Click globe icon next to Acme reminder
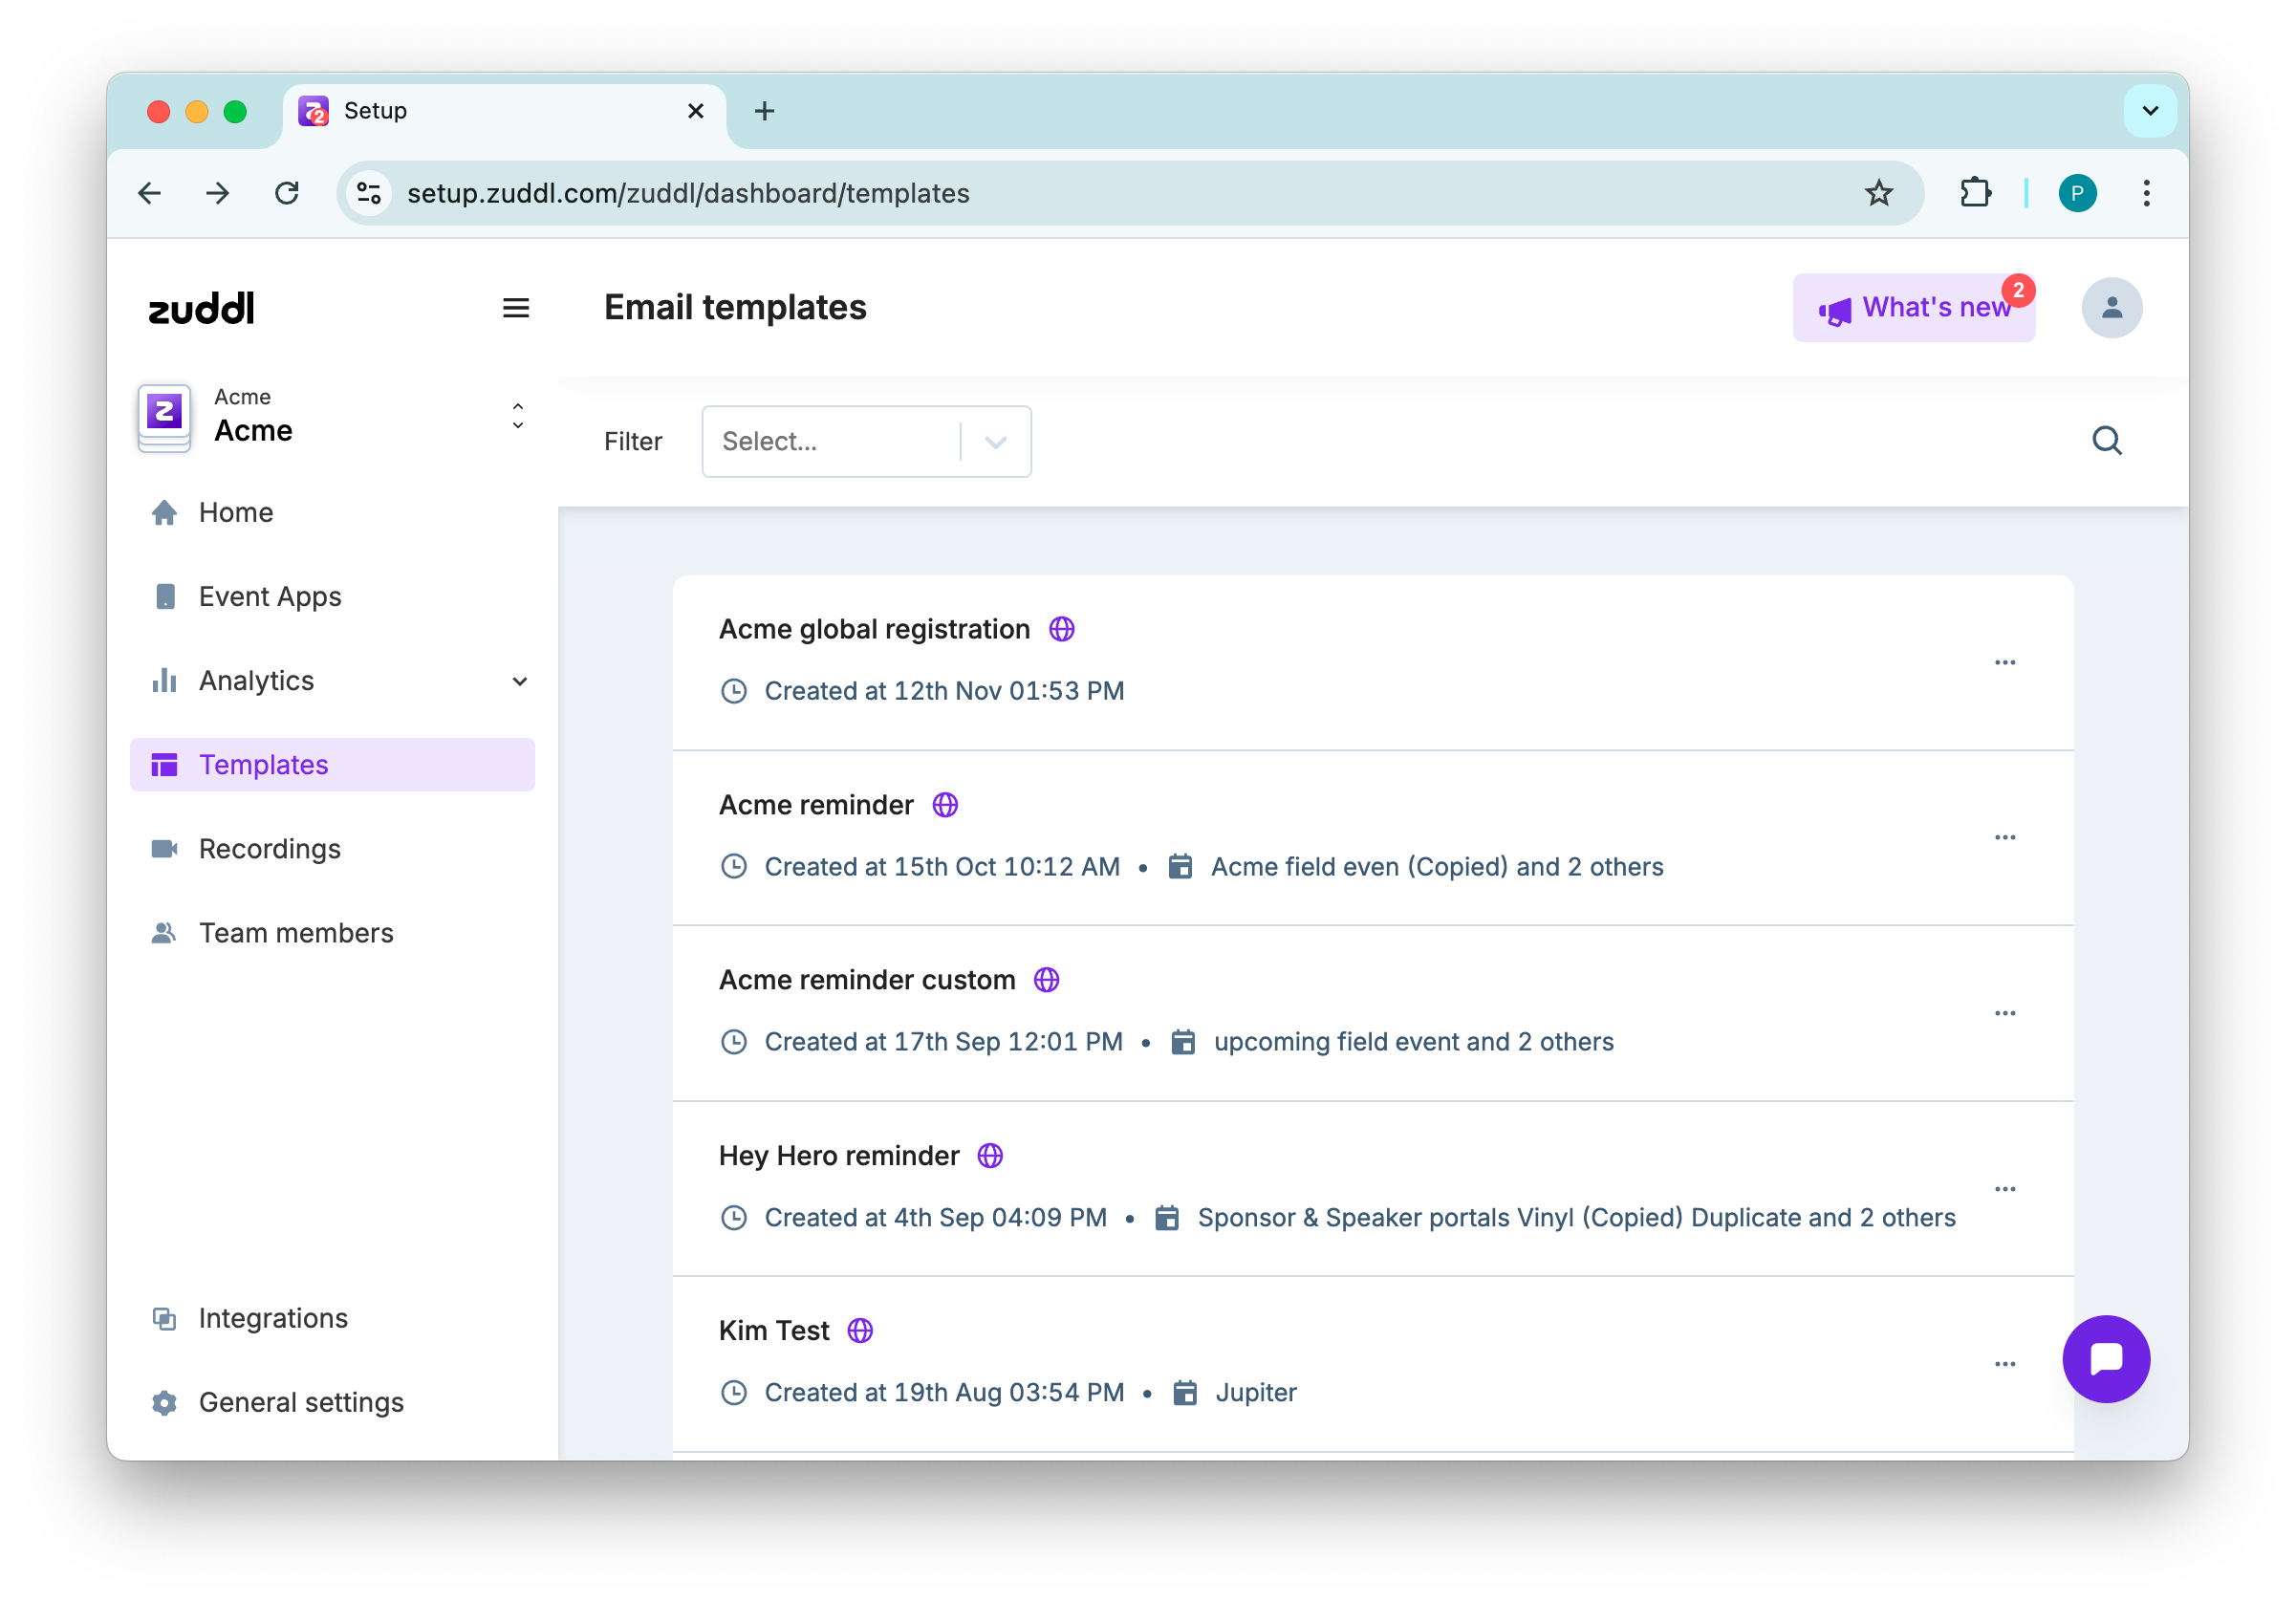2296x1602 pixels. (x=945, y=805)
